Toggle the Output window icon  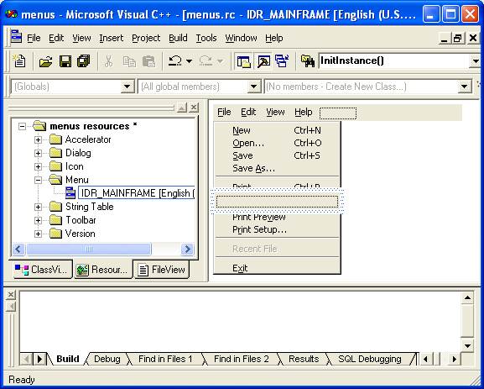(x=263, y=61)
